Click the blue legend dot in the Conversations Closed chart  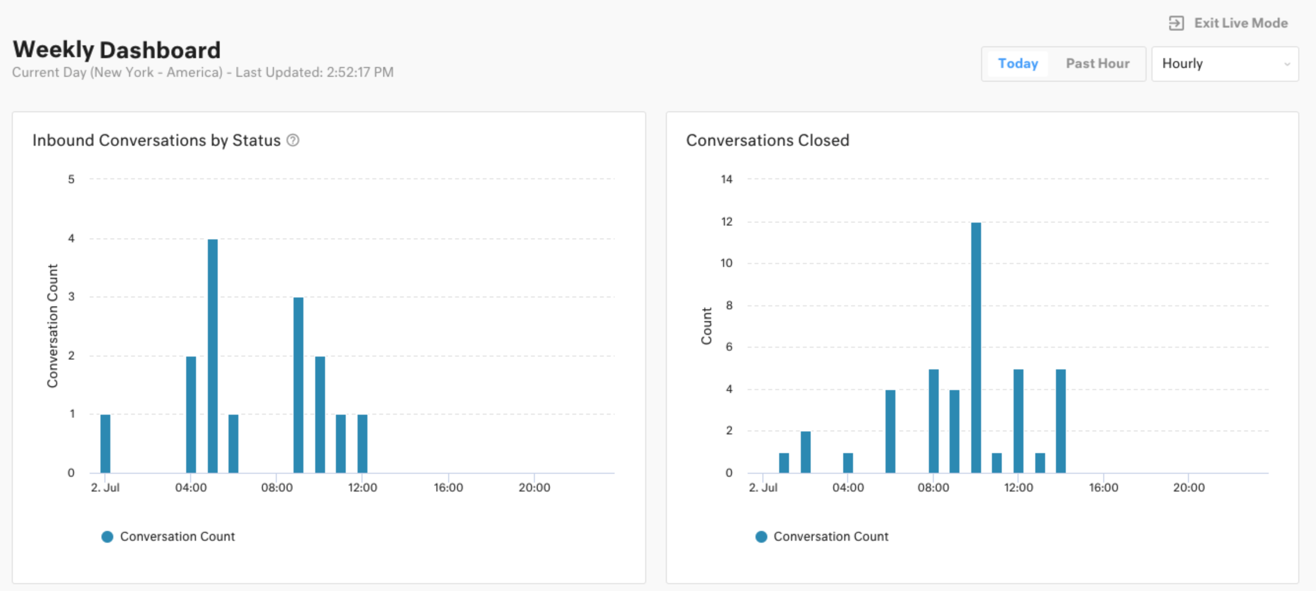(x=761, y=536)
